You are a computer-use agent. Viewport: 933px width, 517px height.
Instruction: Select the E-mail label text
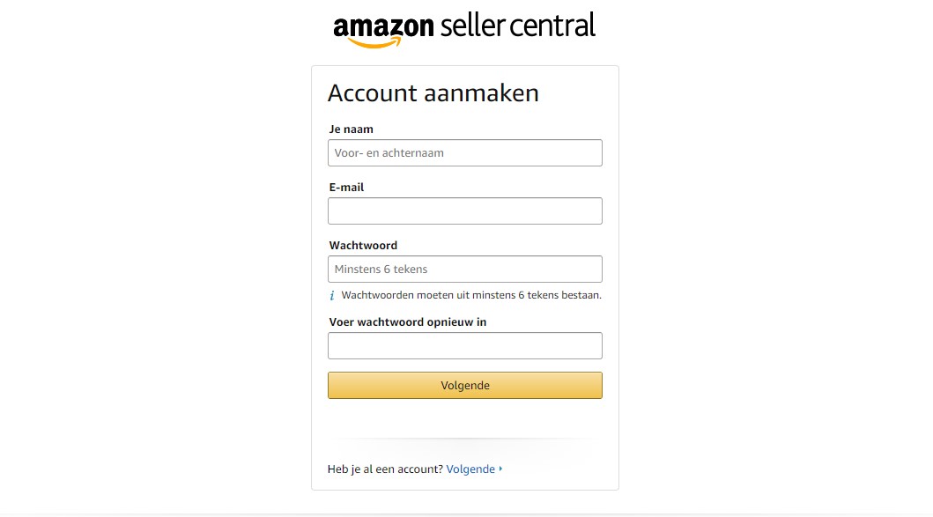(x=346, y=187)
